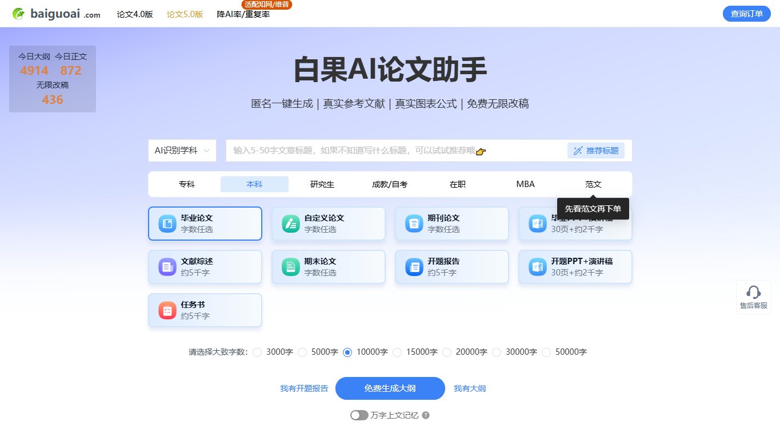Image resolution: width=780 pixels, height=438 pixels.
Task: Click the custom thesis pen icon
Action: pos(291,224)
